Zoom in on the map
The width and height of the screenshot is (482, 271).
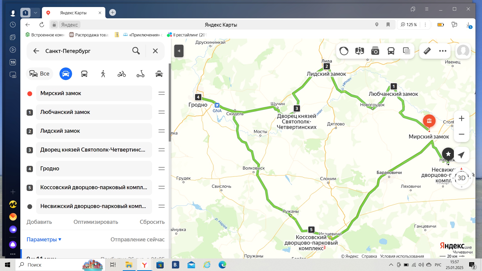coord(461,118)
